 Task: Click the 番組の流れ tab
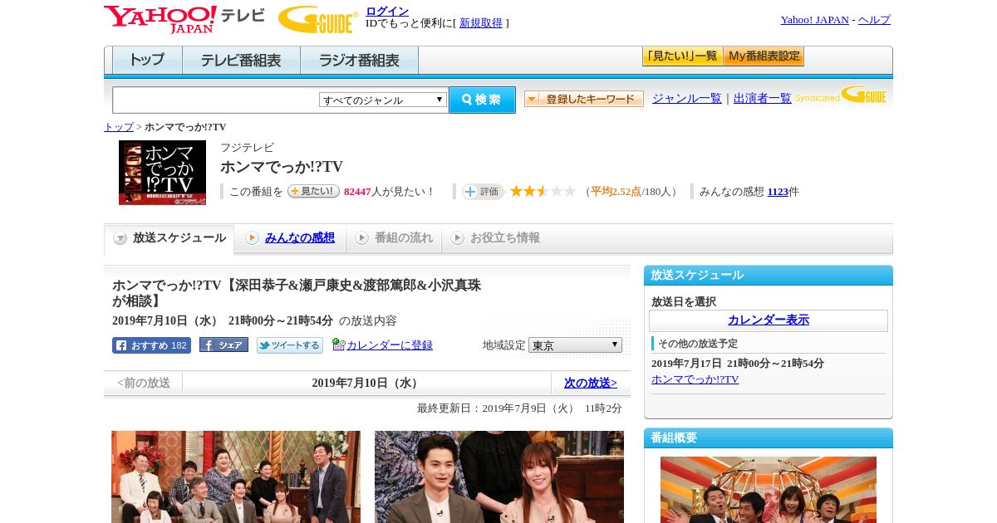[x=394, y=238]
